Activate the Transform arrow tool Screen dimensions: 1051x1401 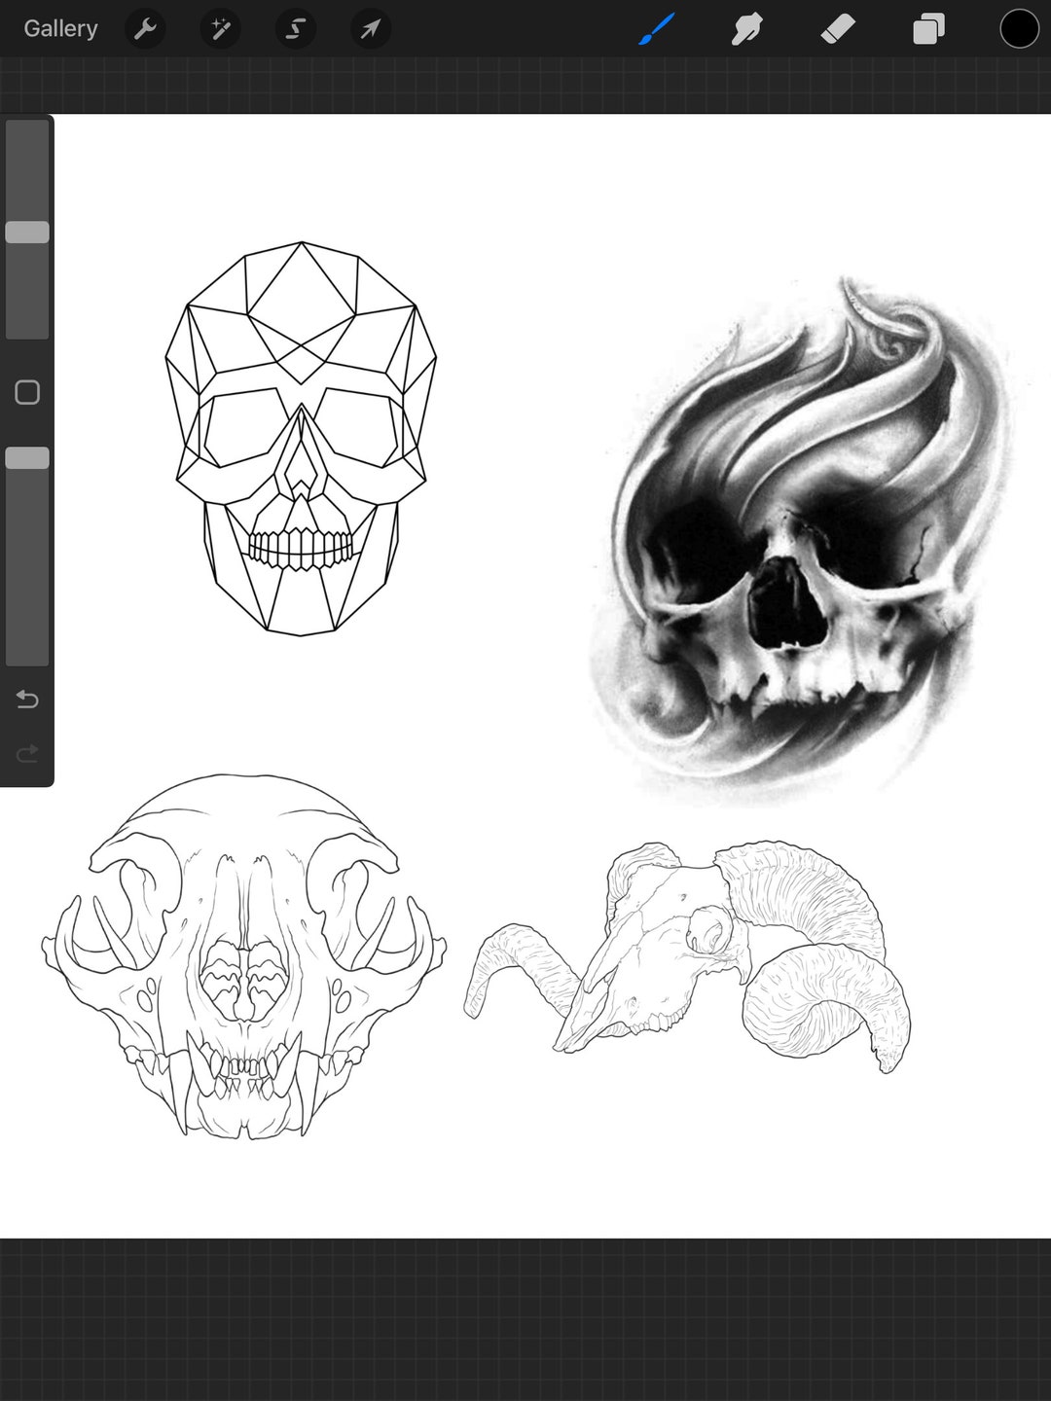coord(369,29)
